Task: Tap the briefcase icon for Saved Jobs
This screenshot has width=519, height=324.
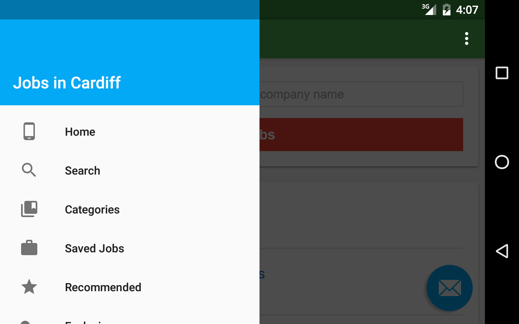Action: tap(29, 248)
